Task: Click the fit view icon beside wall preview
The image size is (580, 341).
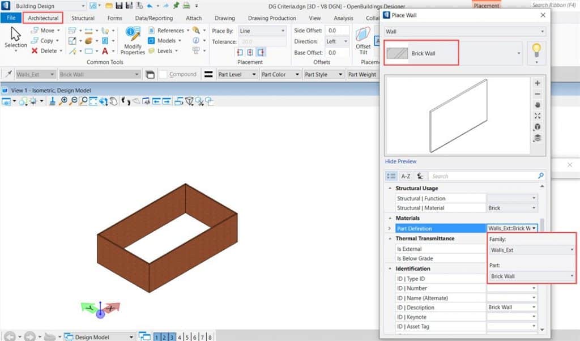Action: [538, 116]
